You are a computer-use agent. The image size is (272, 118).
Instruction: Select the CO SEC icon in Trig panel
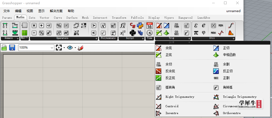(176, 33)
